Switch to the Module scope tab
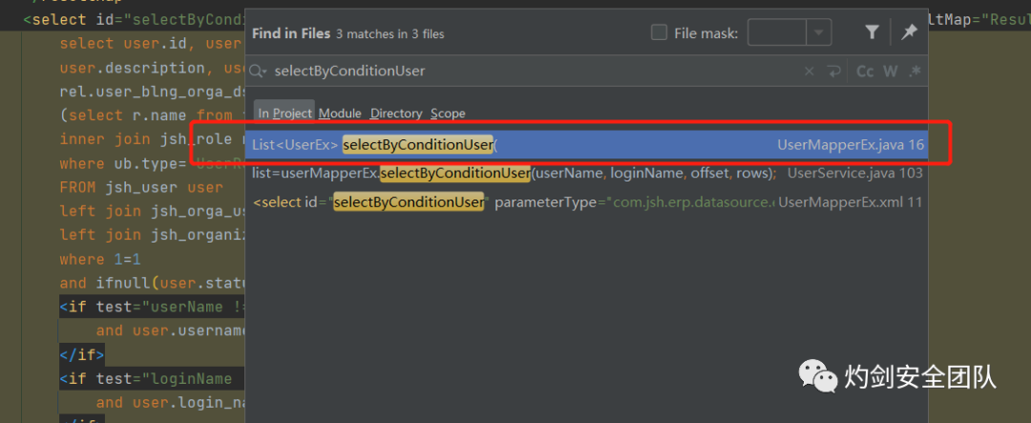Viewport: 1031px width, 423px height. point(340,113)
